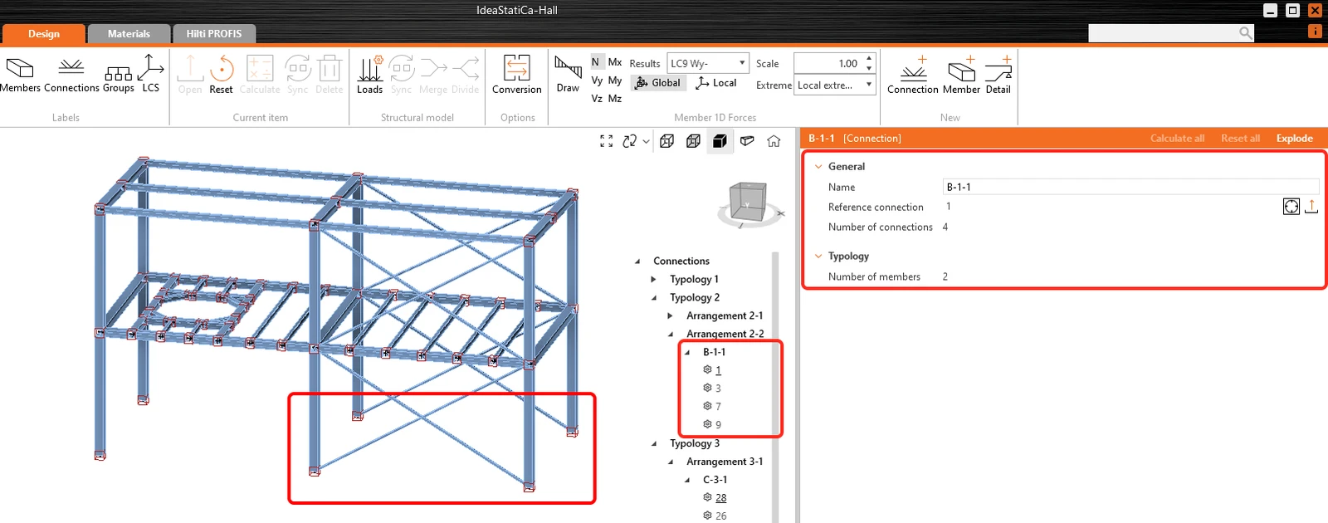Collapse the Typology section in the properties panel
This screenshot has width=1328, height=523.
[x=818, y=257]
